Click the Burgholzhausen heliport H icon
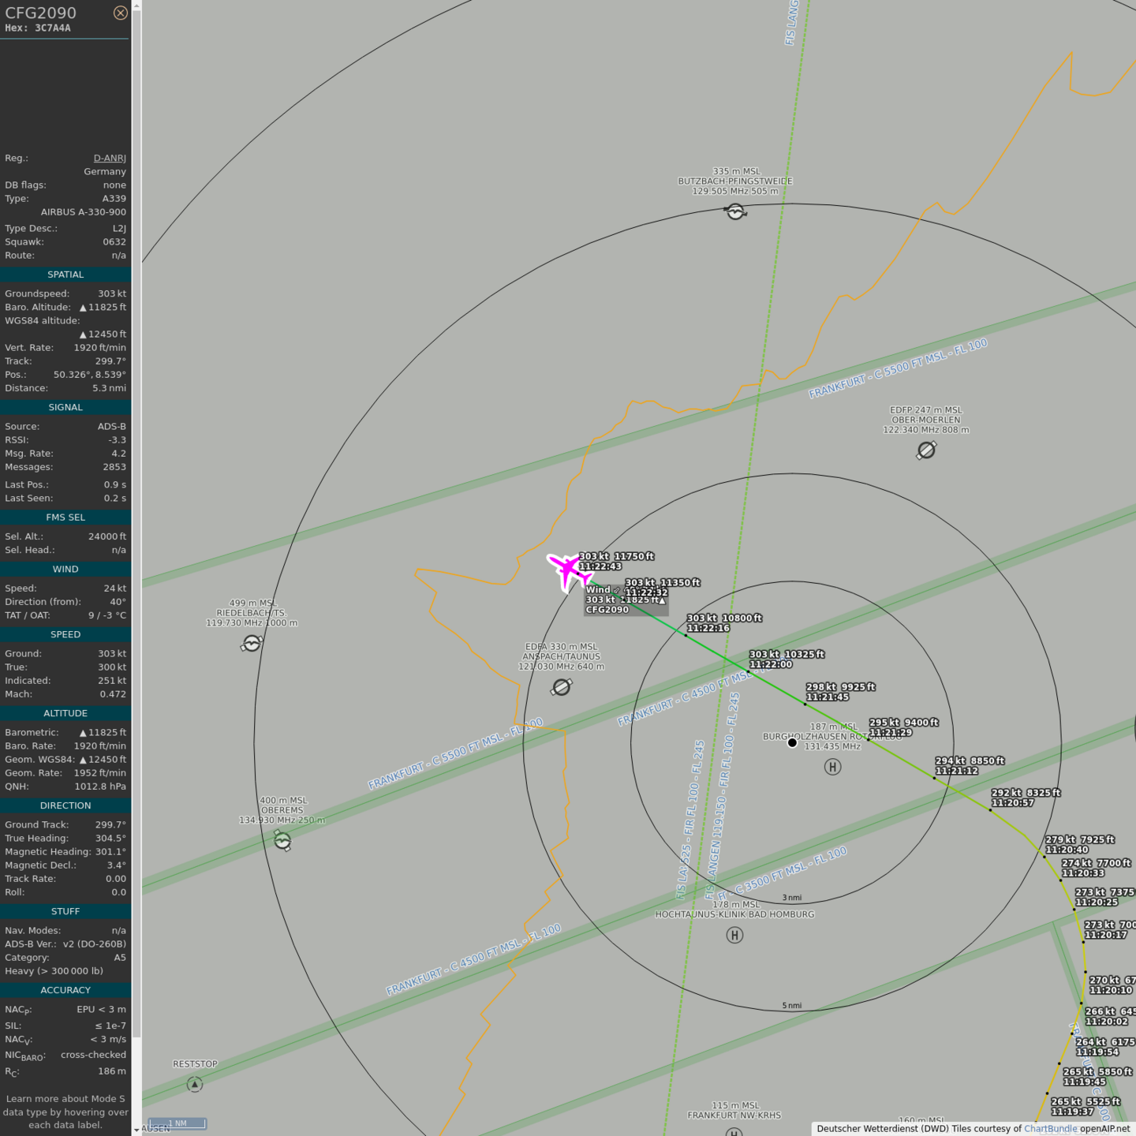The width and height of the screenshot is (1136, 1136). [x=832, y=767]
